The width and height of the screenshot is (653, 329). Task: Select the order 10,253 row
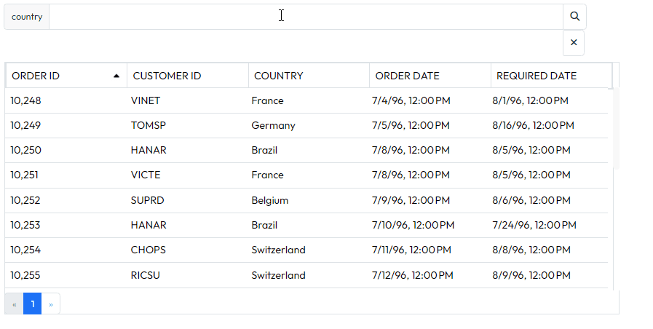(306, 226)
